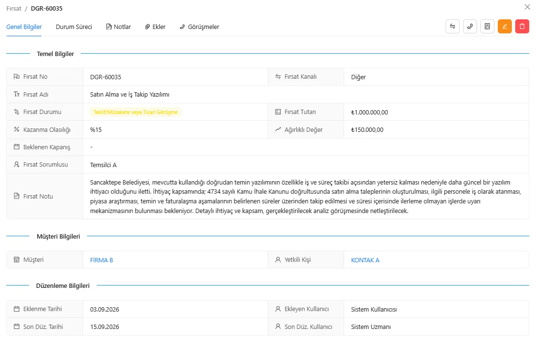Click the icon beside Fırsat Tutarı label
Screen dimensions: 536x342
pos(278,112)
